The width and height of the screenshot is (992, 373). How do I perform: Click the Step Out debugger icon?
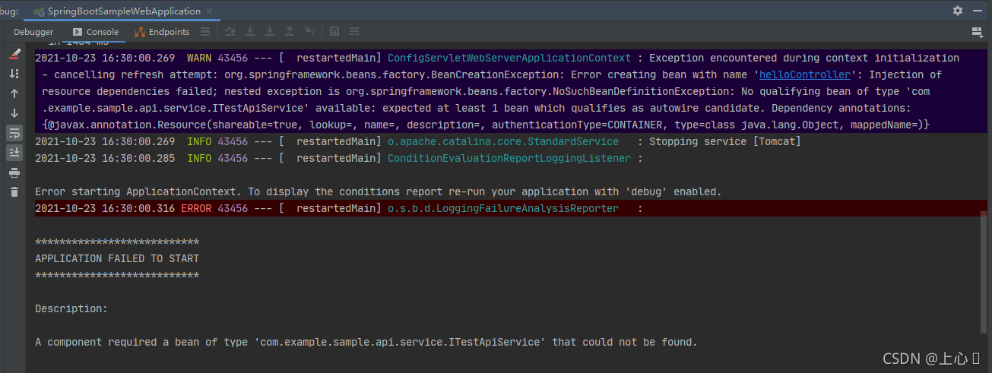pos(290,31)
